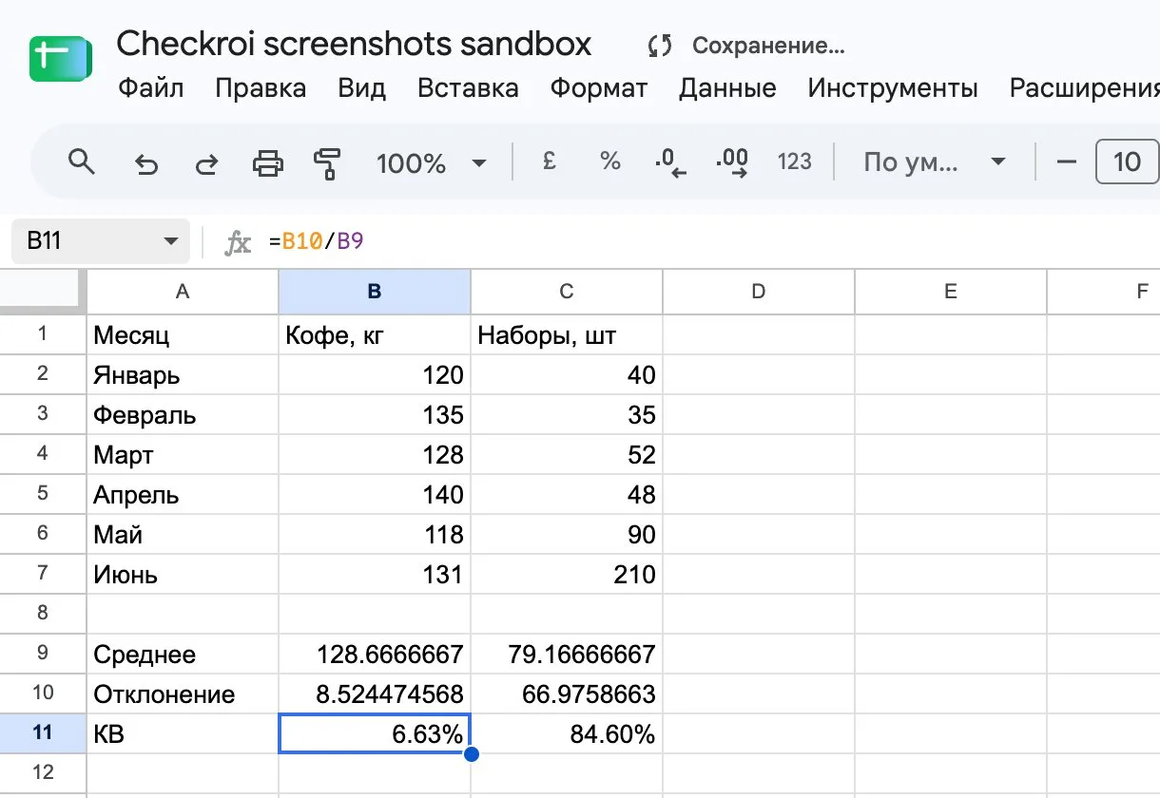The width and height of the screenshot is (1160, 798).
Task: Open more formats 123 button
Action: (794, 161)
